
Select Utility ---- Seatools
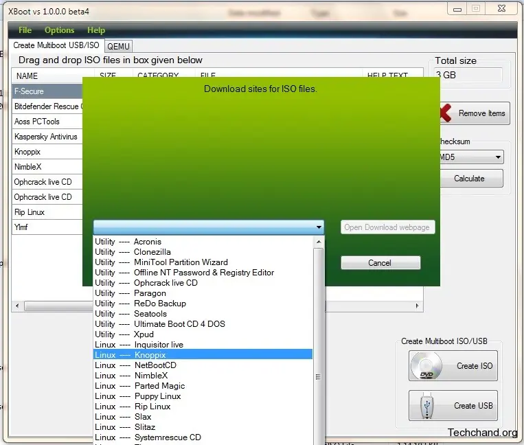coord(203,314)
